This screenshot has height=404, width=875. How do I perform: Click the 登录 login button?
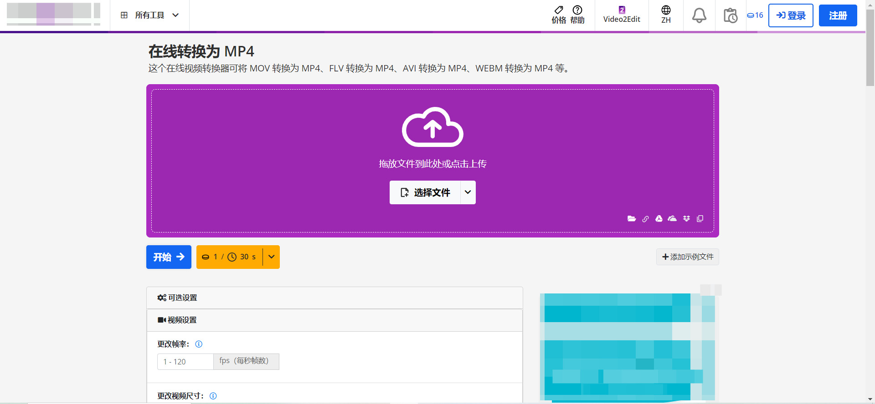point(791,15)
